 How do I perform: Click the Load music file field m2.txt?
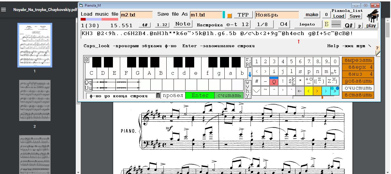pyautogui.click(x=136, y=15)
